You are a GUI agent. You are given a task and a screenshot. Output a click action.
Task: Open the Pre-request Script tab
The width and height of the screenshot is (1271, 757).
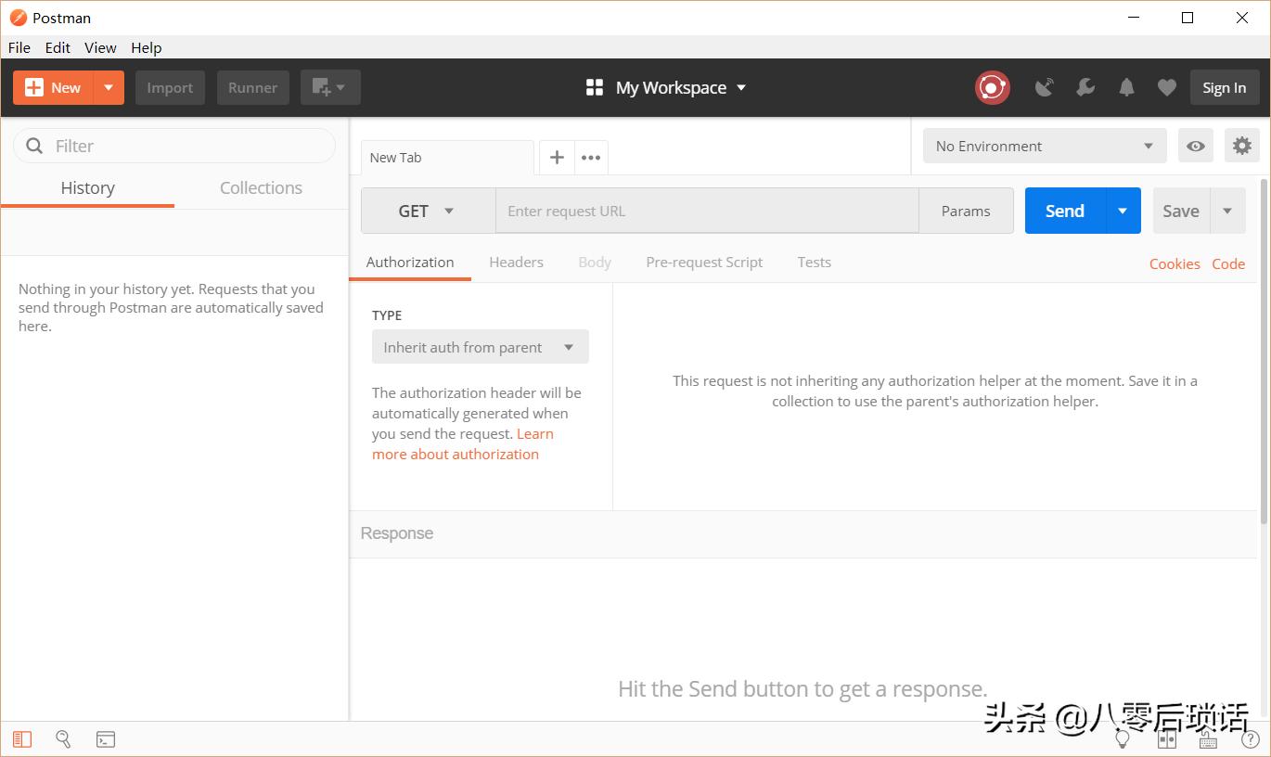pos(704,262)
